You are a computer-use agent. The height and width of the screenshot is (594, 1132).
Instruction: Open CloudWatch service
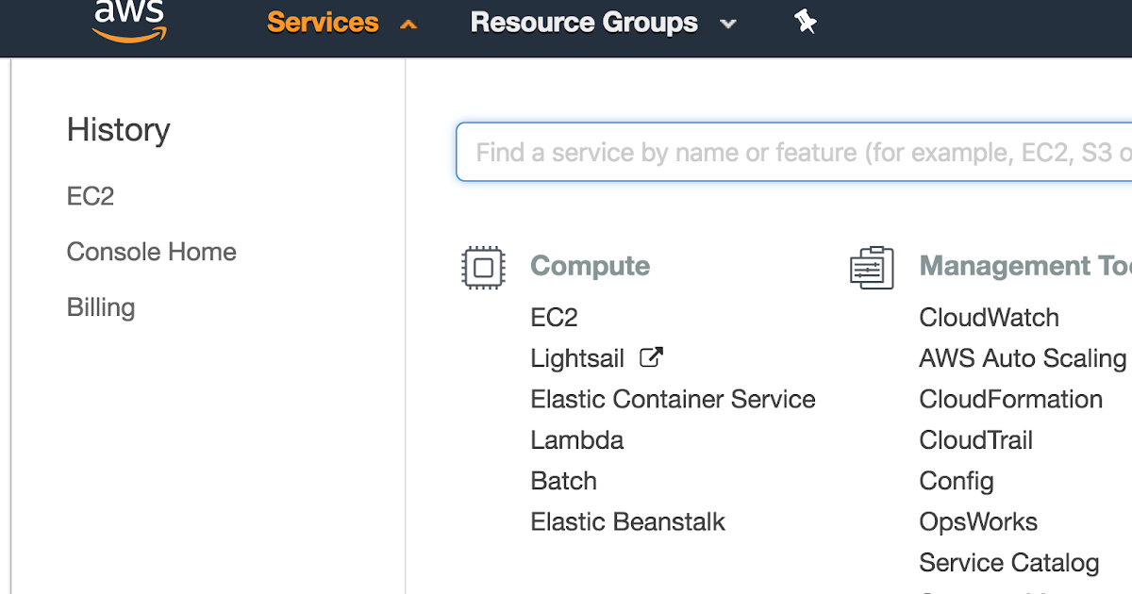click(990, 318)
